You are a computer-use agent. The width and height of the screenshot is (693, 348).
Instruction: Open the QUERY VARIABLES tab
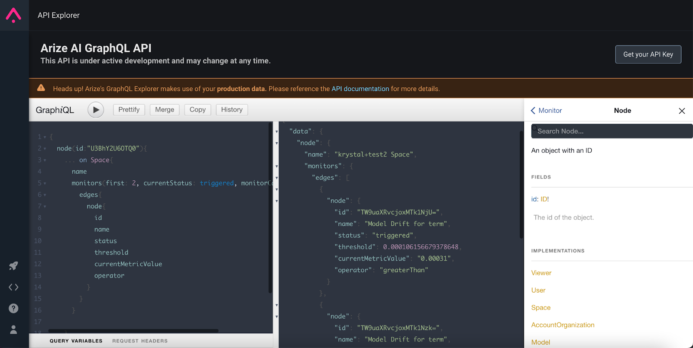click(x=76, y=341)
